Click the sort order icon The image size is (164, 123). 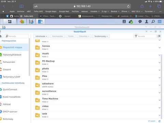(x=159, y=36)
